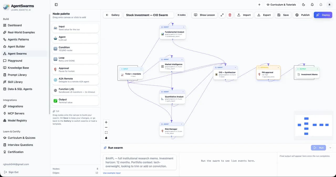Viewport: 336px width, 177px height.
Task: Add a Loop node from the palette
Action: tap(75, 59)
